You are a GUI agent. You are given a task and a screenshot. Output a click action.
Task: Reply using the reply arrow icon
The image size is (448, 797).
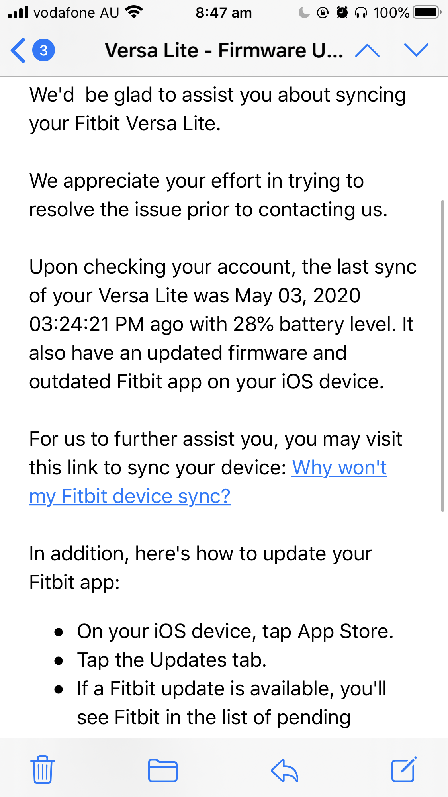[284, 770]
